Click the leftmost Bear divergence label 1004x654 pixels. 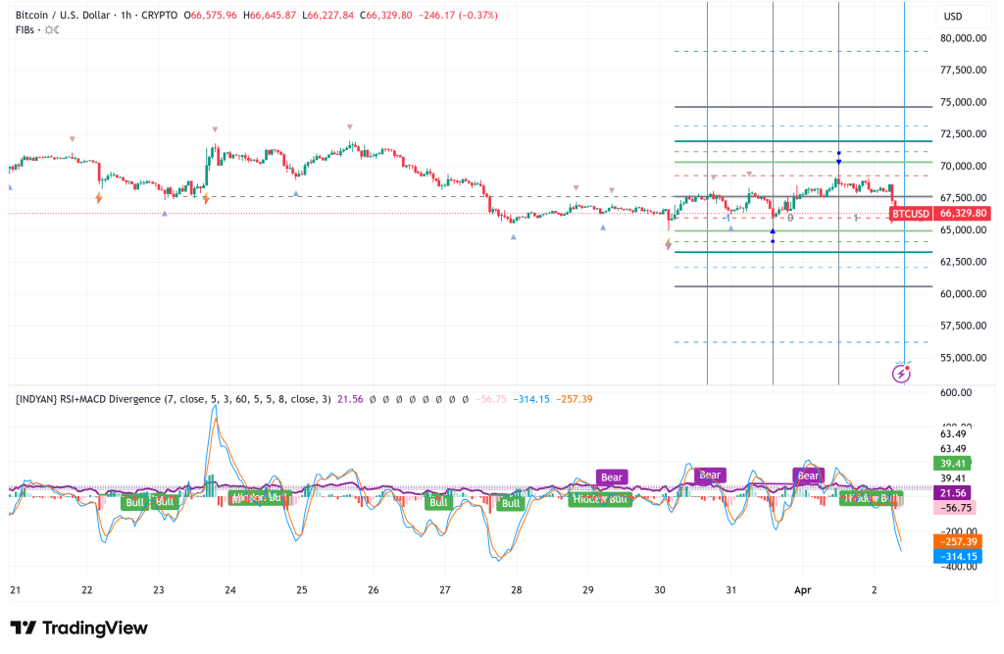(612, 478)
